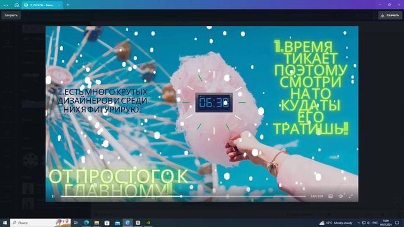Open a new tab with plus icon
The height and width of the screenshot is (227, 404).
click(68, 5)
